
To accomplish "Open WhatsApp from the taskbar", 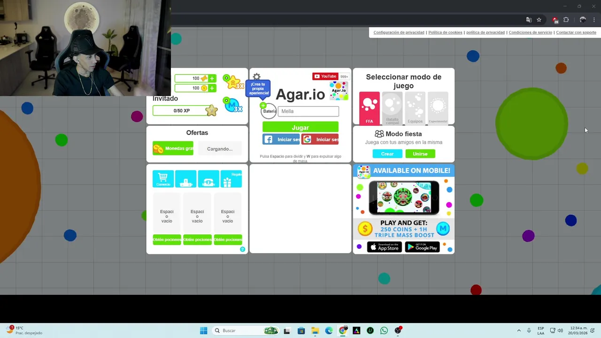I will pyautogui.click(x=384, y=330).
